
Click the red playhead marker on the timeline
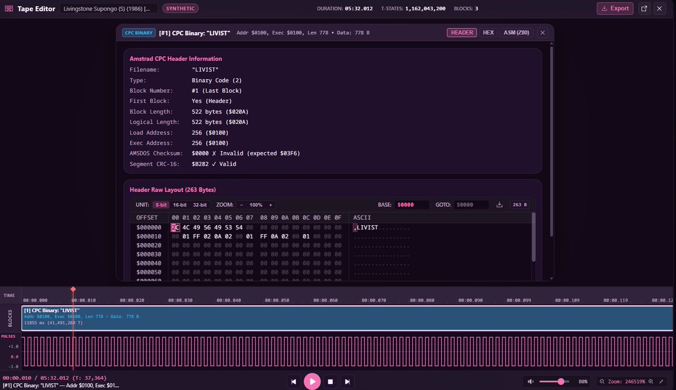pyautogui.click(x=73, y=289)
